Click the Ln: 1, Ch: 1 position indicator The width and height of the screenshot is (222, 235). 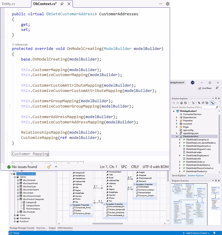click(109, 167)
